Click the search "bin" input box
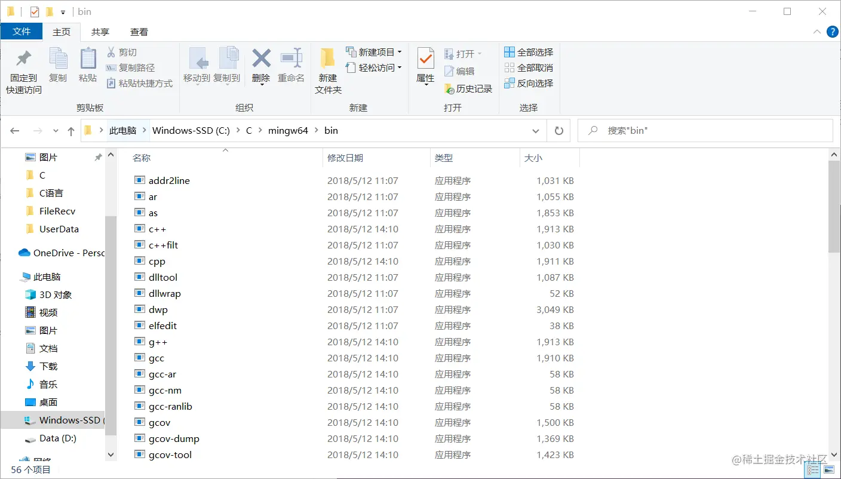The height and width of the screenshot is (479, 841). tap(705, 130)
